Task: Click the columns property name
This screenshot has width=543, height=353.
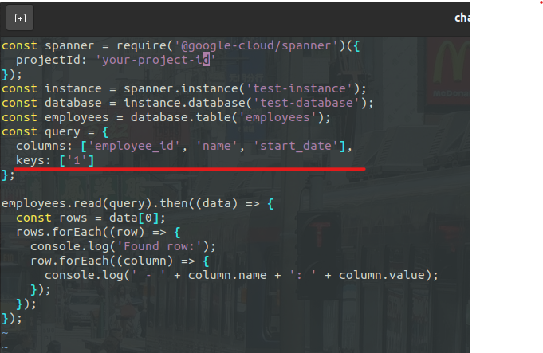Action: [41, 146]
